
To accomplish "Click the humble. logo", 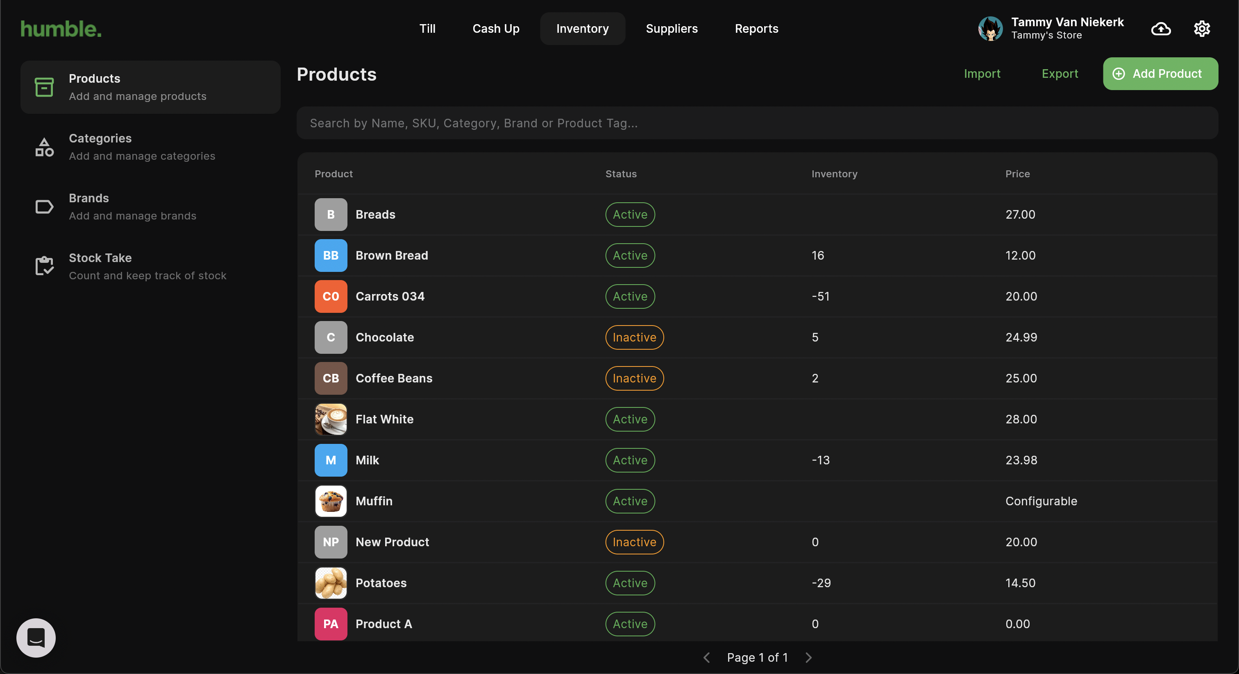I will pos(61,29).
